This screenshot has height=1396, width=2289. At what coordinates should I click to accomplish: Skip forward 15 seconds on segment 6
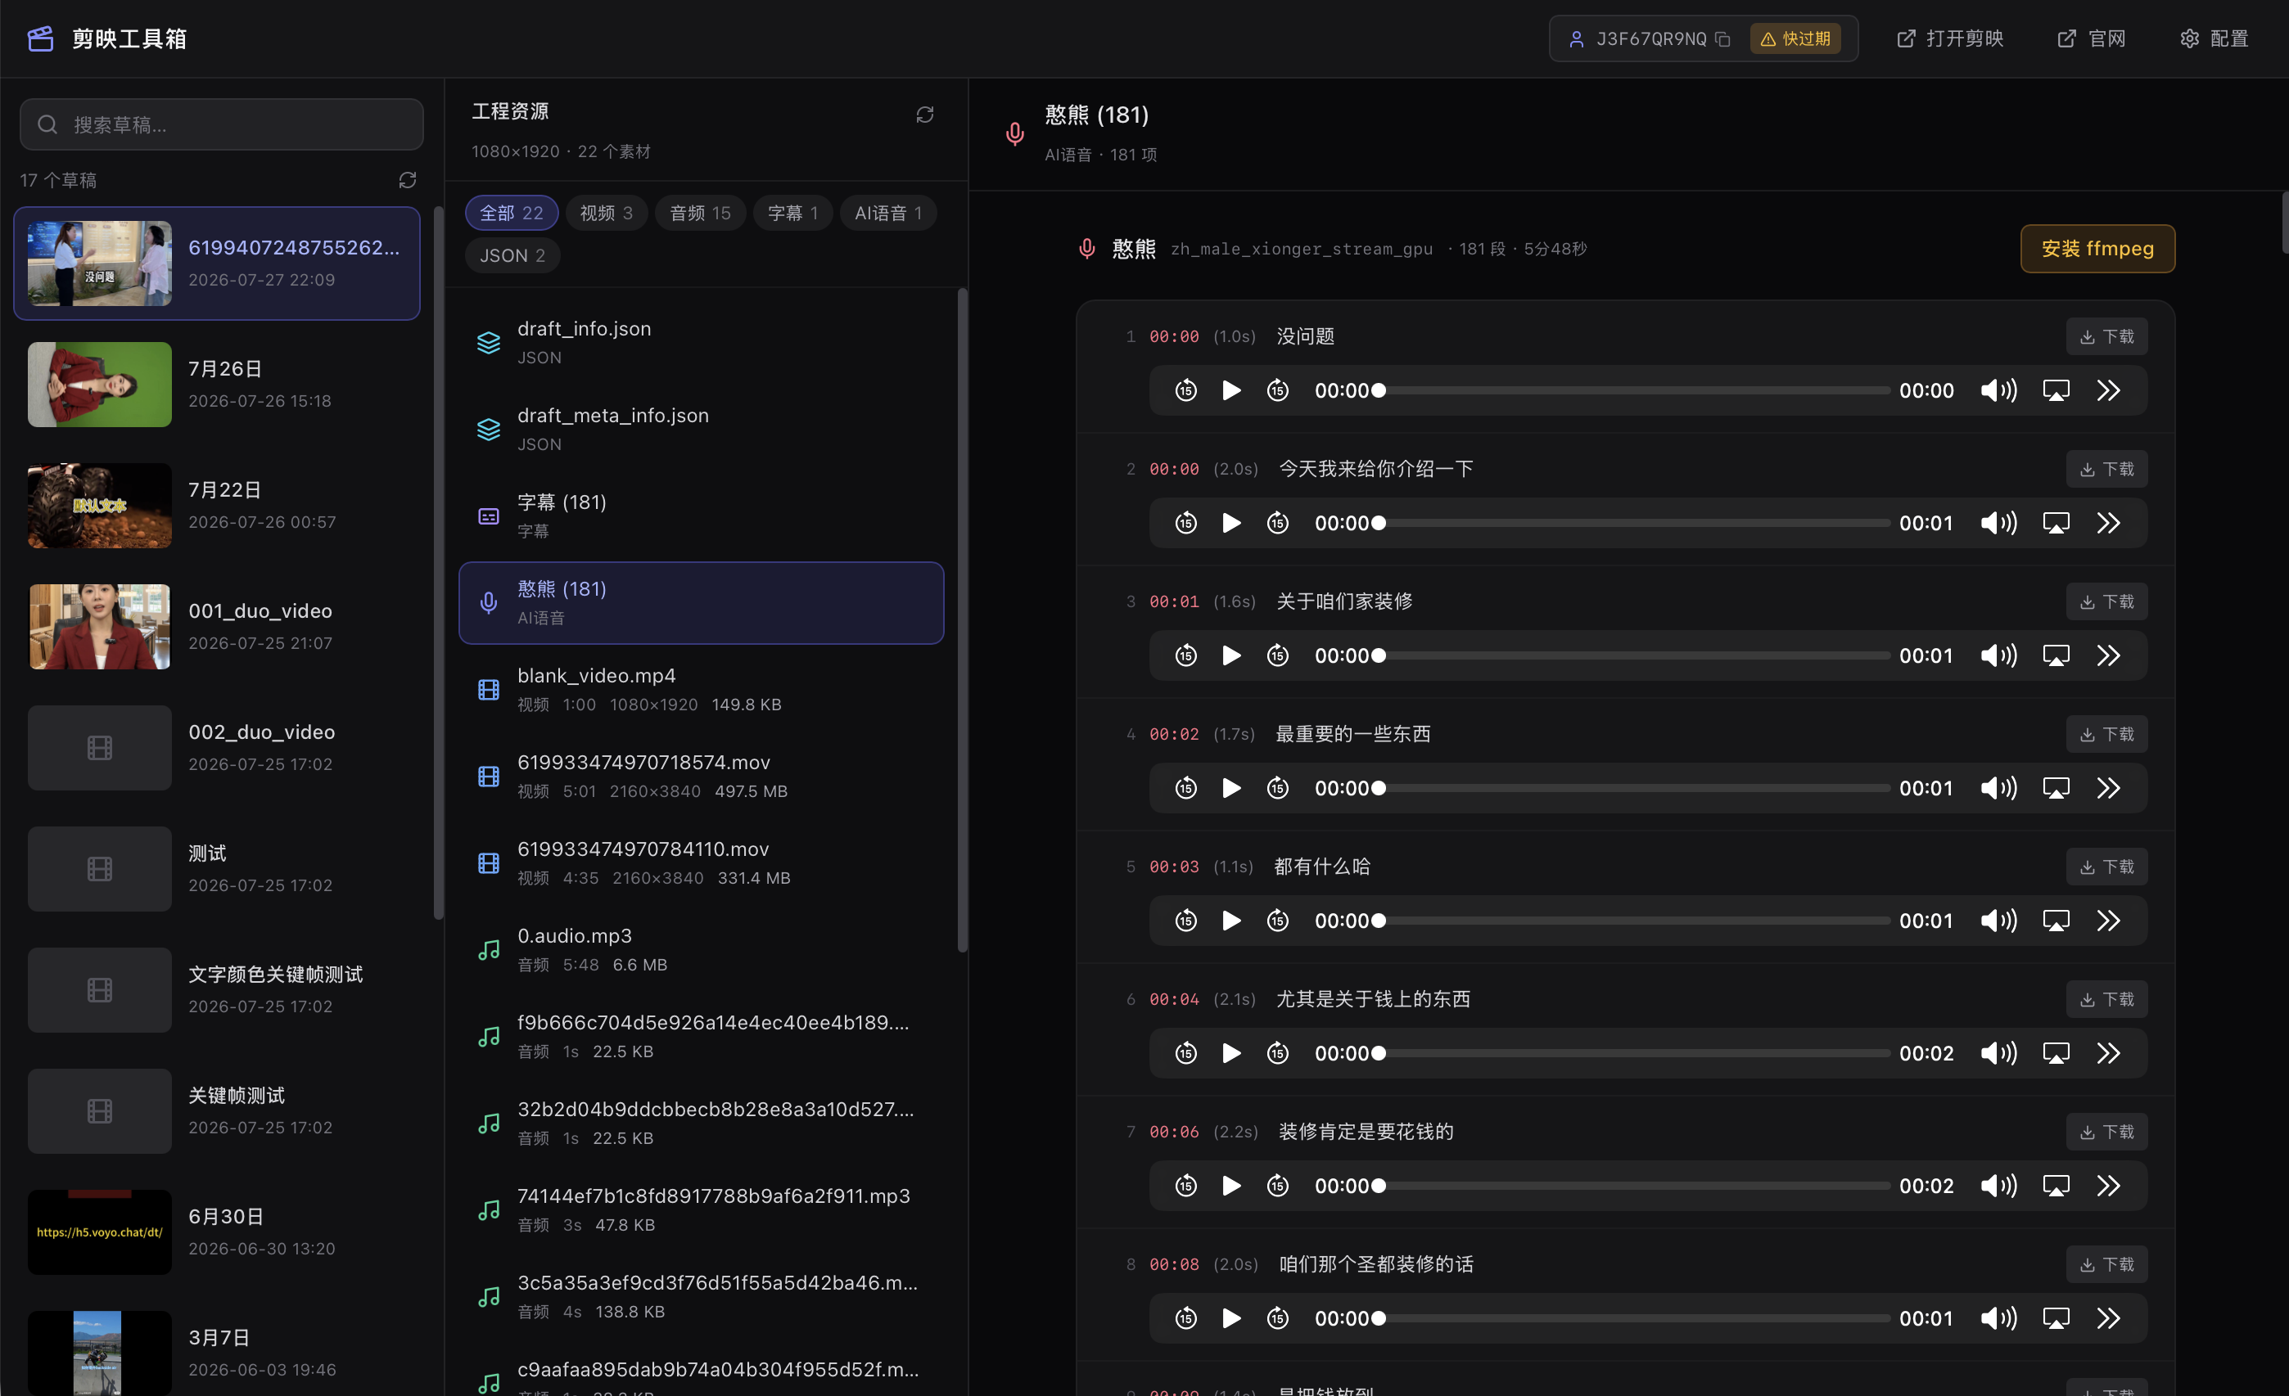tap(1277, 1053)
